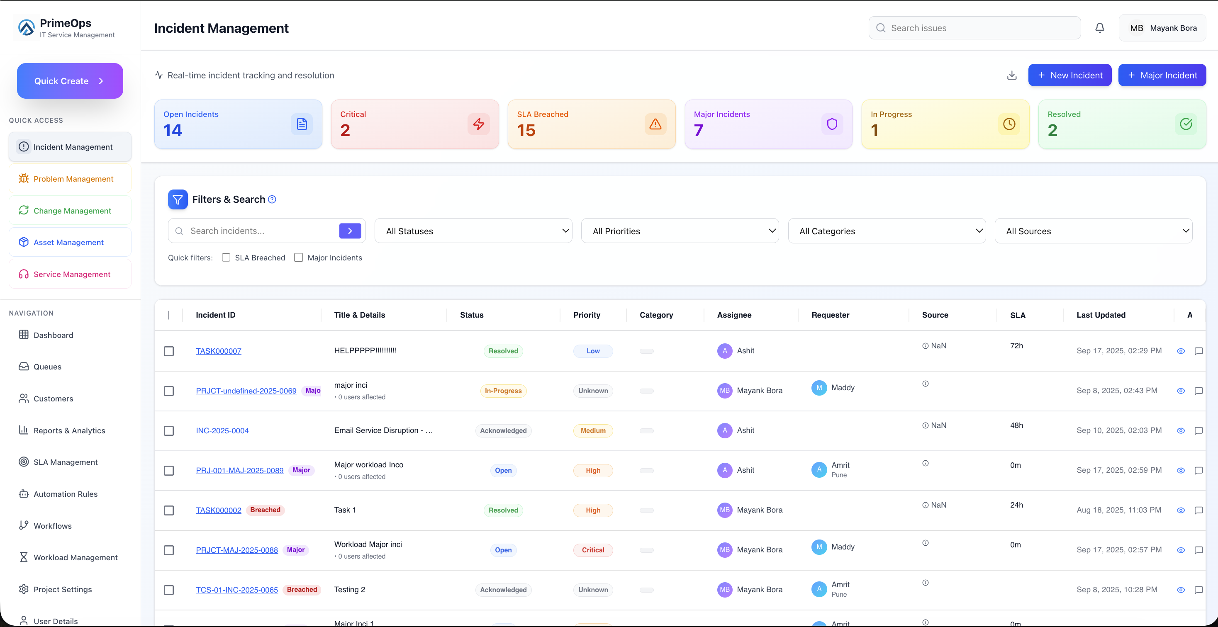Click the eye icon for TASK000007 row
The image size is (1218, 627).
click(1180, 351)
